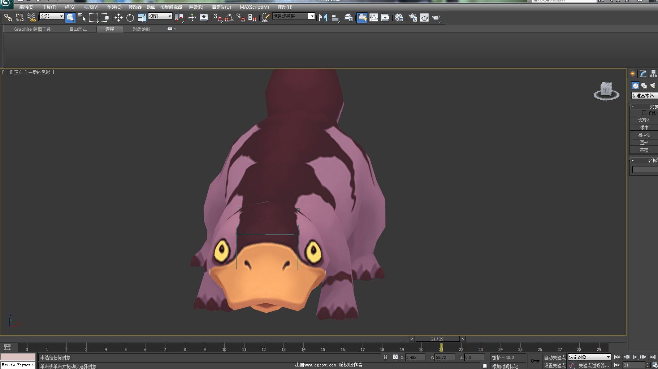Open the Hierarchy panel tab
The image size is (658, 369).
[653, 74]
